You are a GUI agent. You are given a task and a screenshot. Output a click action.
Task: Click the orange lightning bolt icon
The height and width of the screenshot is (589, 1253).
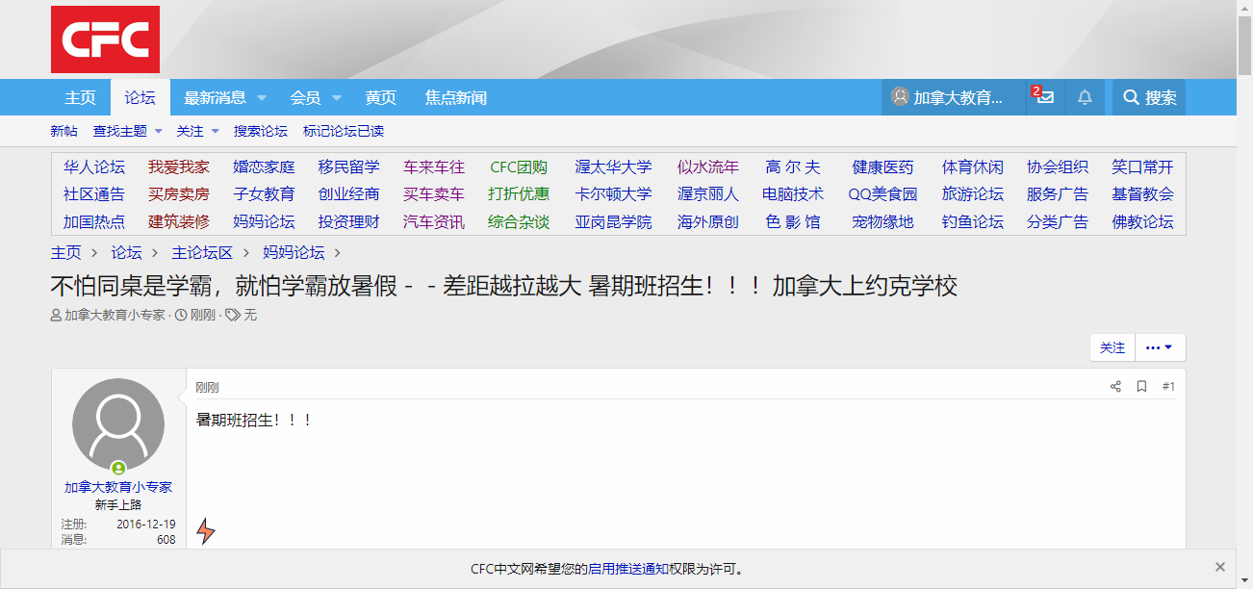pyautogui.click(x=206, y=530)
